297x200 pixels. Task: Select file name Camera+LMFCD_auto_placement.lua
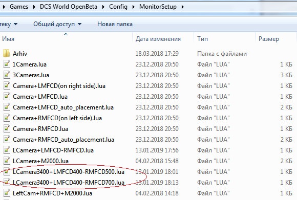(x=63, y=107)
